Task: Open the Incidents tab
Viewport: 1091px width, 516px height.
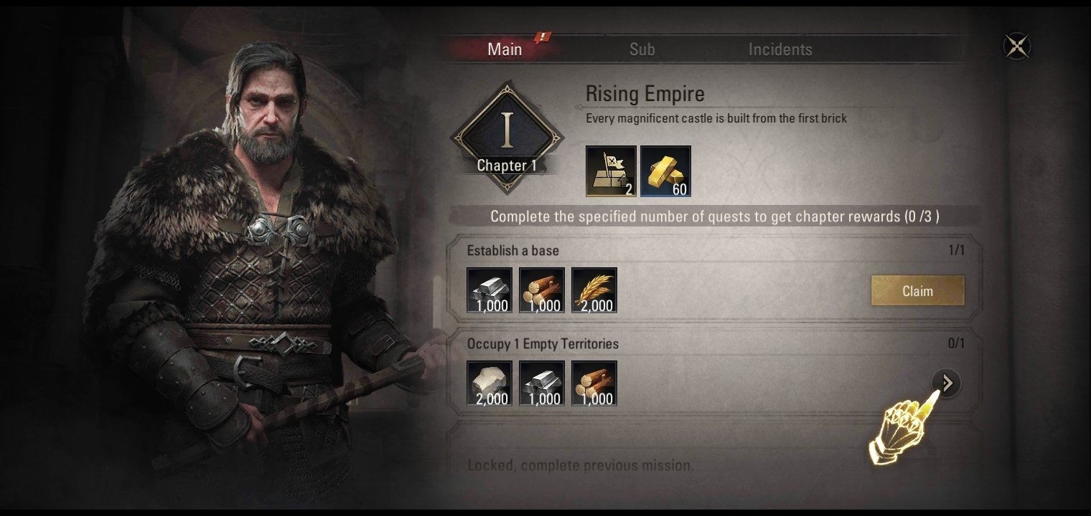Action: point(780,49)
